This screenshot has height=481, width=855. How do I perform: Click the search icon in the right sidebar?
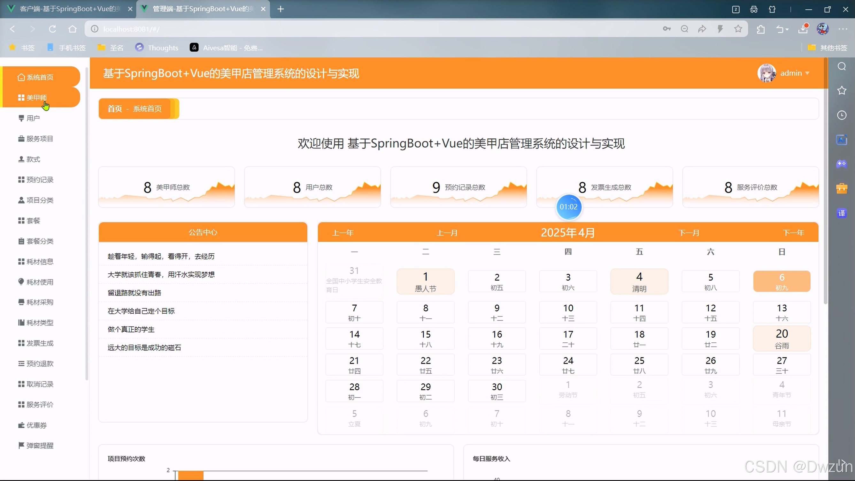coord(841,67)
